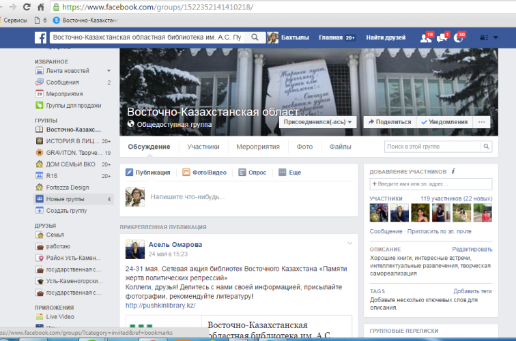This screenshot has width=516, height=341.
Task: Click browser address bar URL
Action: click(158, 7)
